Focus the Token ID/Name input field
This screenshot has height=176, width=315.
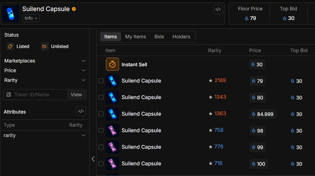[36, 95]
